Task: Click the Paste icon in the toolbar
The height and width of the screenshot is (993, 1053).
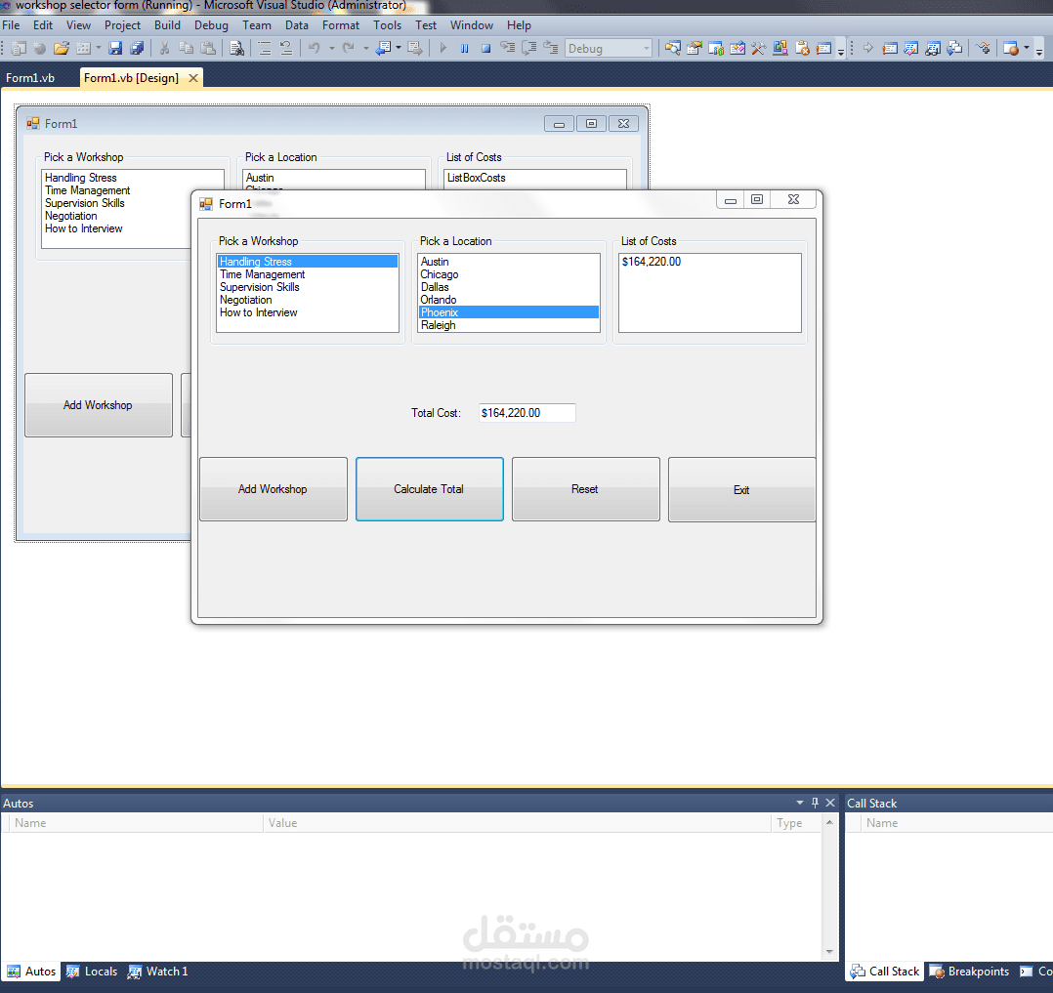Action: pos(206,48)
